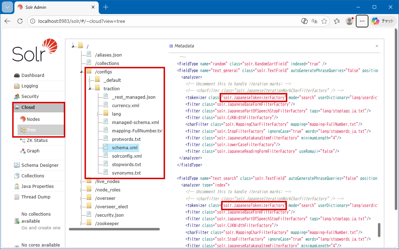399x249 pixels.
Task: Open solrconfig.xml in the tree
Action: click(127, 156)
